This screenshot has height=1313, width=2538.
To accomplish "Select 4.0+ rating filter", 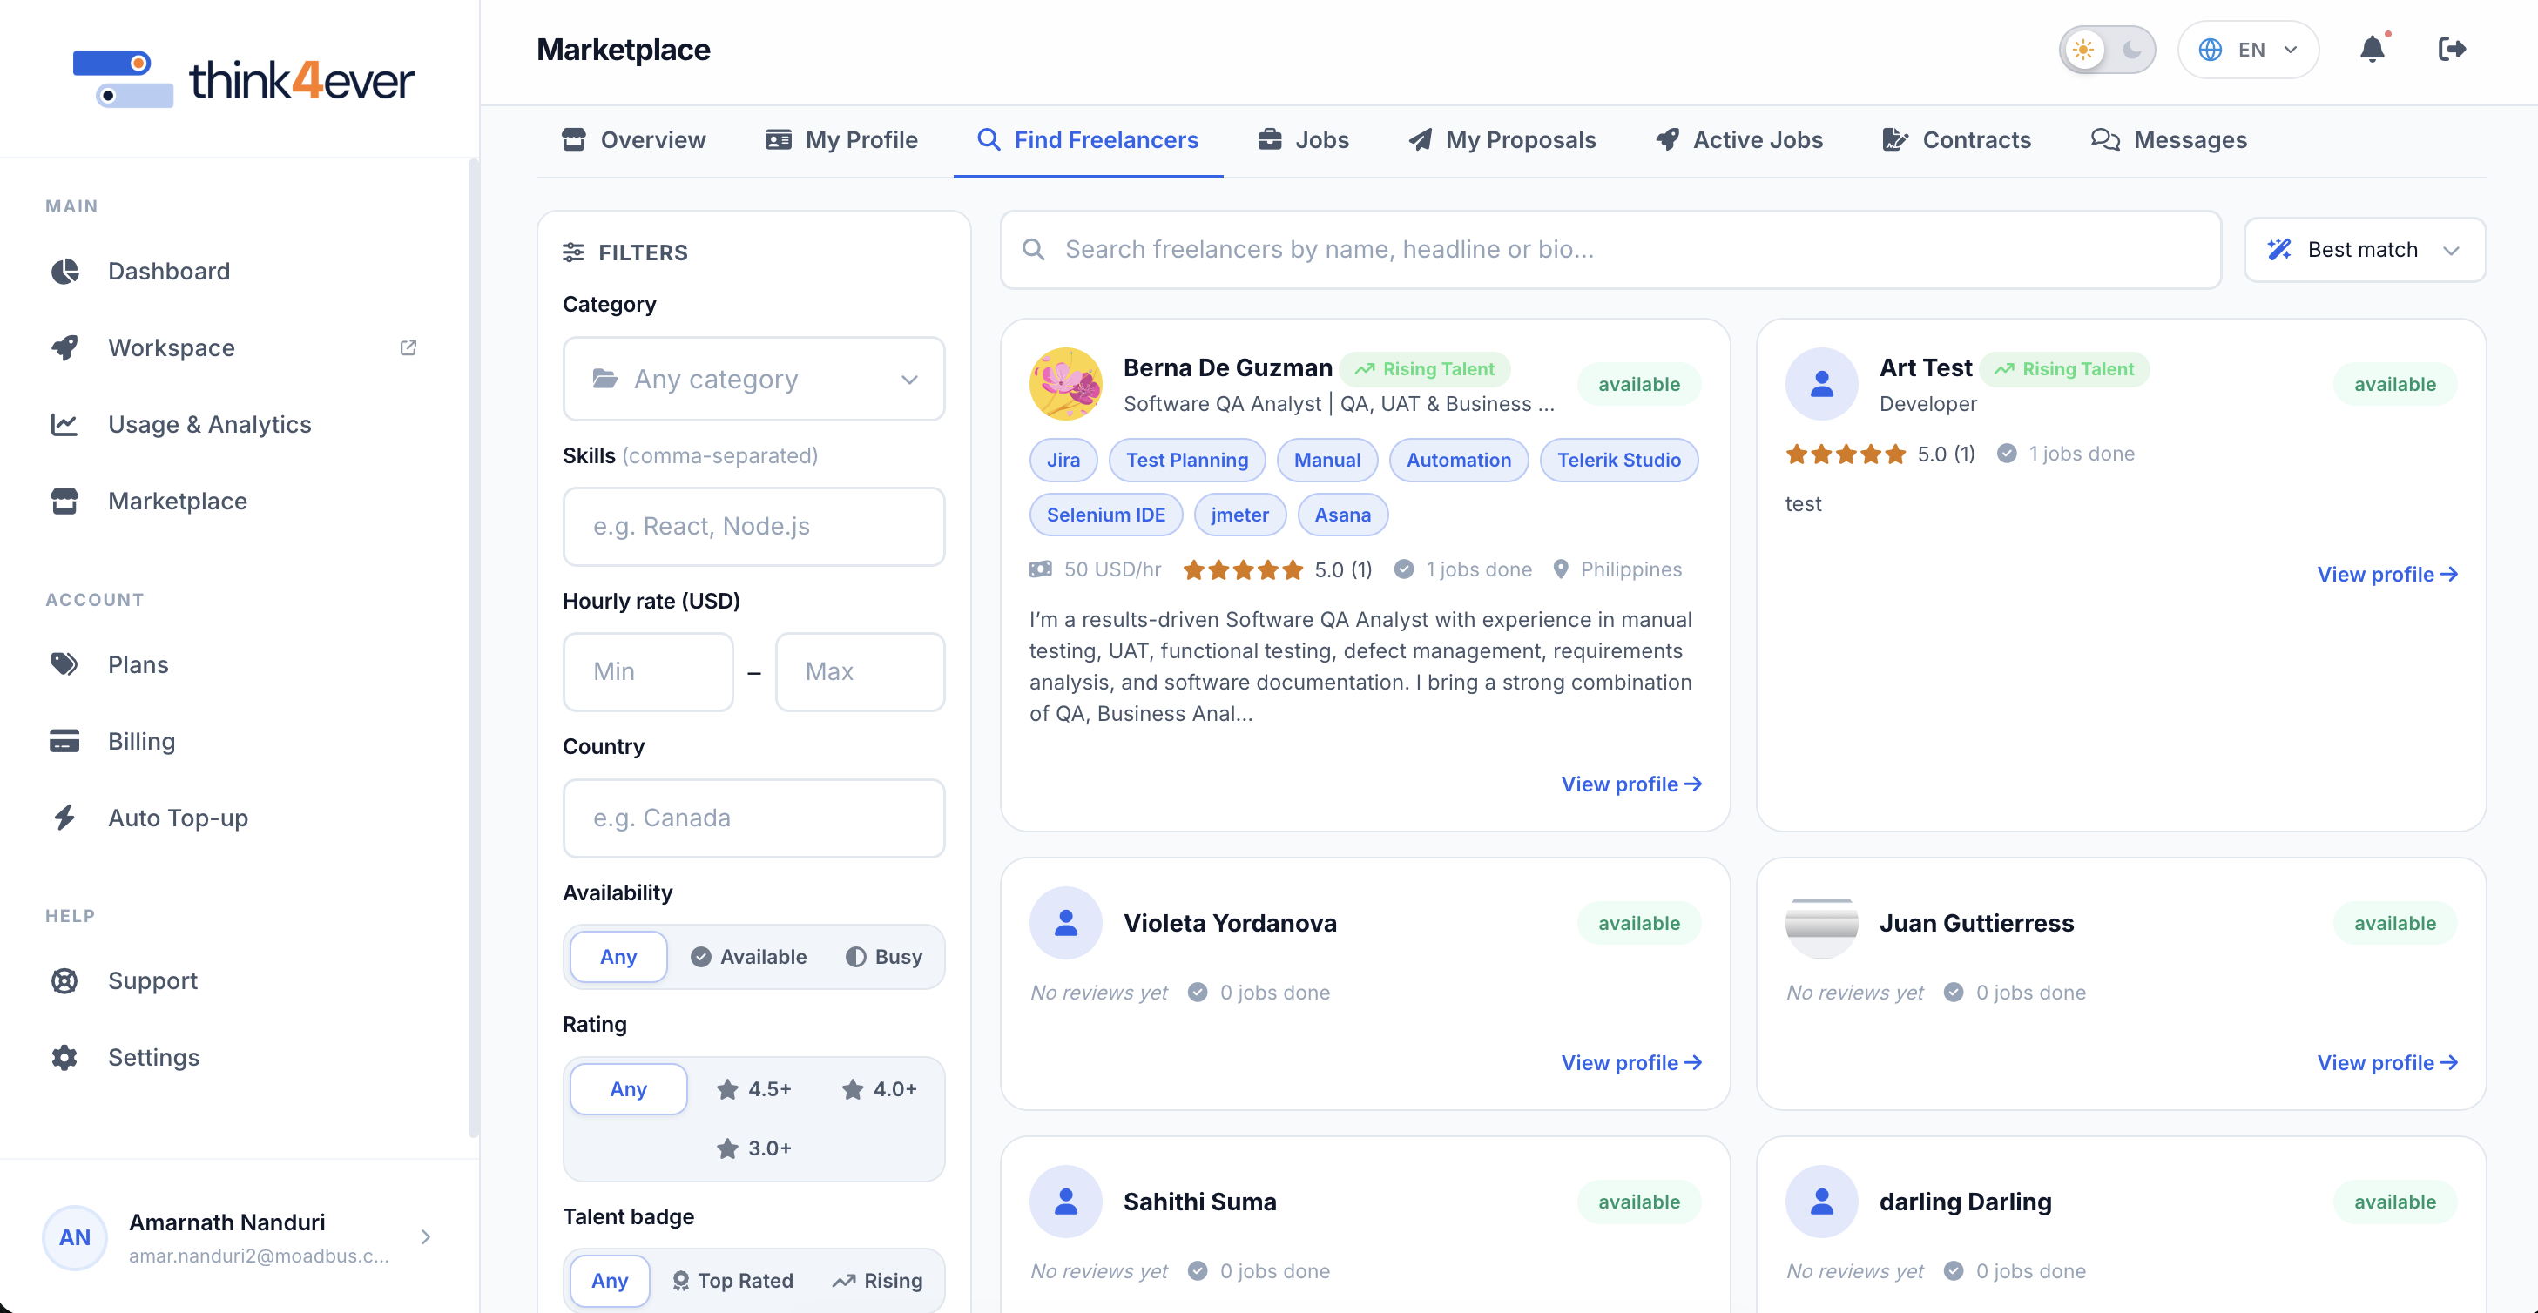I will click(x=879, y=1089).
